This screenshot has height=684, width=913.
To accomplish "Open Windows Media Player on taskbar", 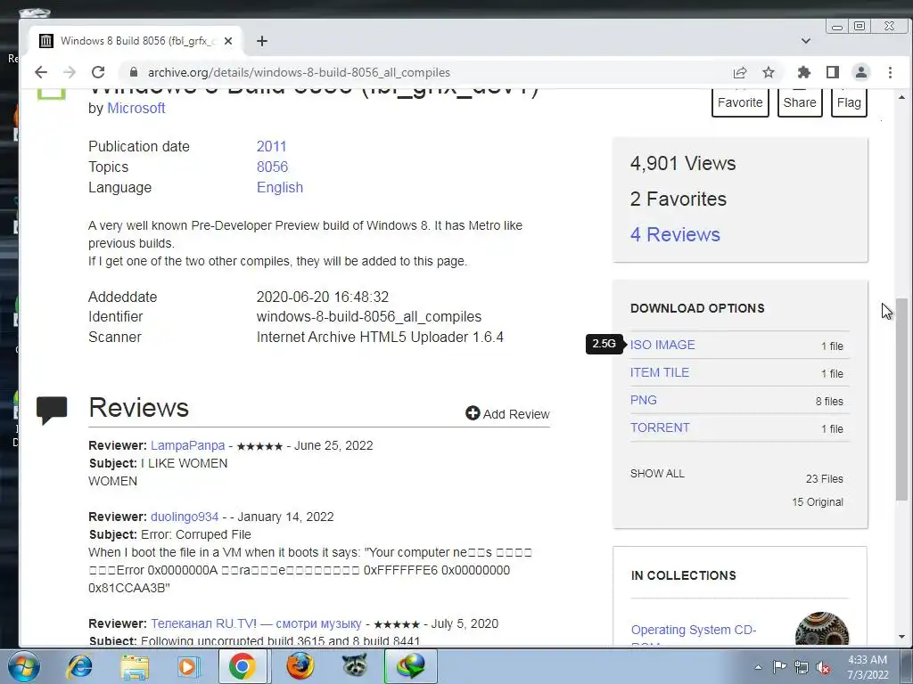I will [187, 666].
